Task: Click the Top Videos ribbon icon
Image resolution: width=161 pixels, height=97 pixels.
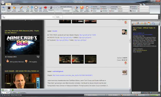Action: (32, 7)
